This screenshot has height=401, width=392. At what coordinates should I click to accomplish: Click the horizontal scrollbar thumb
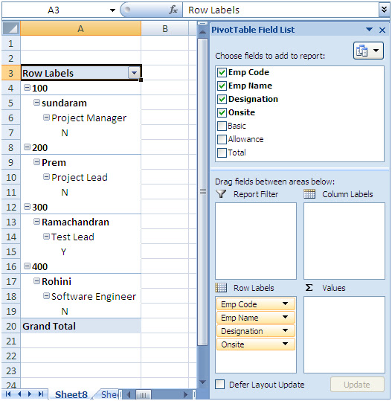[143, 394]
